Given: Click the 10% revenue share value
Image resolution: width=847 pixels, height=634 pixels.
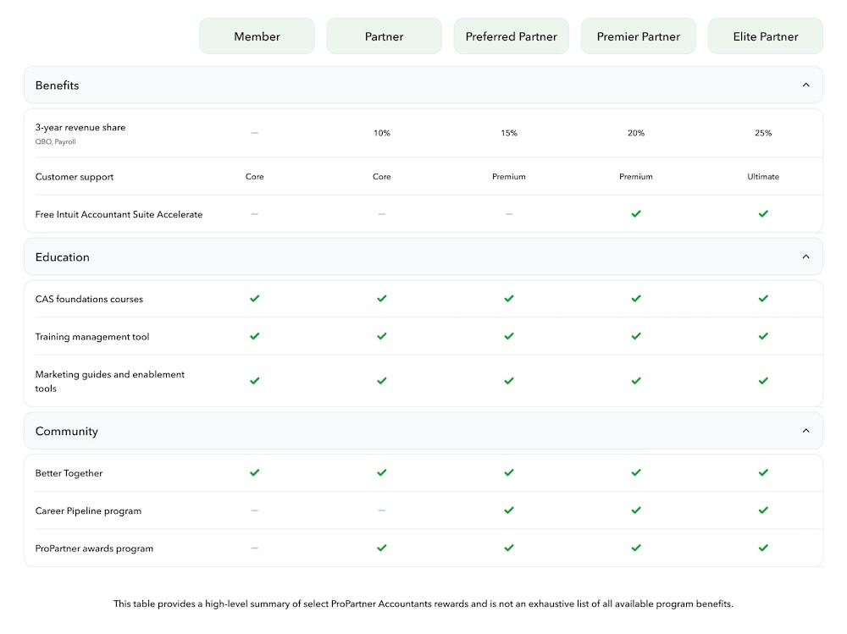Looking at the screenshot, I should [382, 133].
